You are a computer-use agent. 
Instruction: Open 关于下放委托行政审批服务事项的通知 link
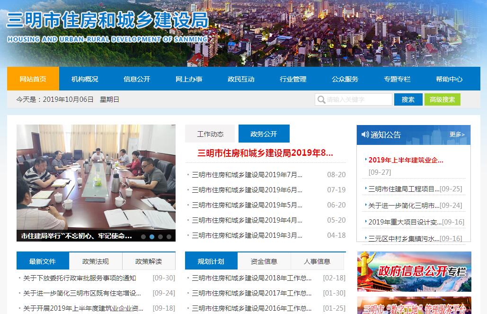[80, 278]
